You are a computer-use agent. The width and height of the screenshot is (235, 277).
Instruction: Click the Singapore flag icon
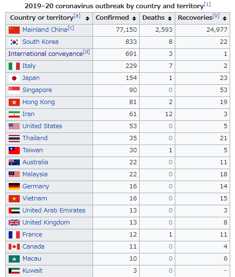[x=14, y=90]
